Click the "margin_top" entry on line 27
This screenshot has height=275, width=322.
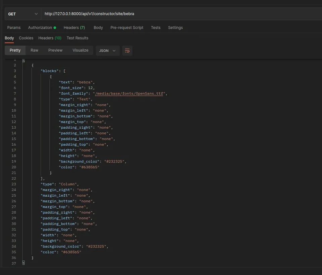64,207
